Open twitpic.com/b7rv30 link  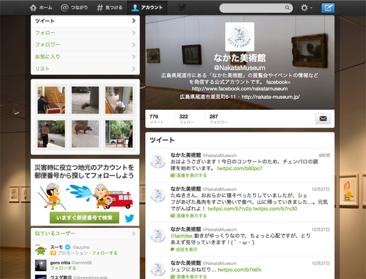[x=275, y=209]
